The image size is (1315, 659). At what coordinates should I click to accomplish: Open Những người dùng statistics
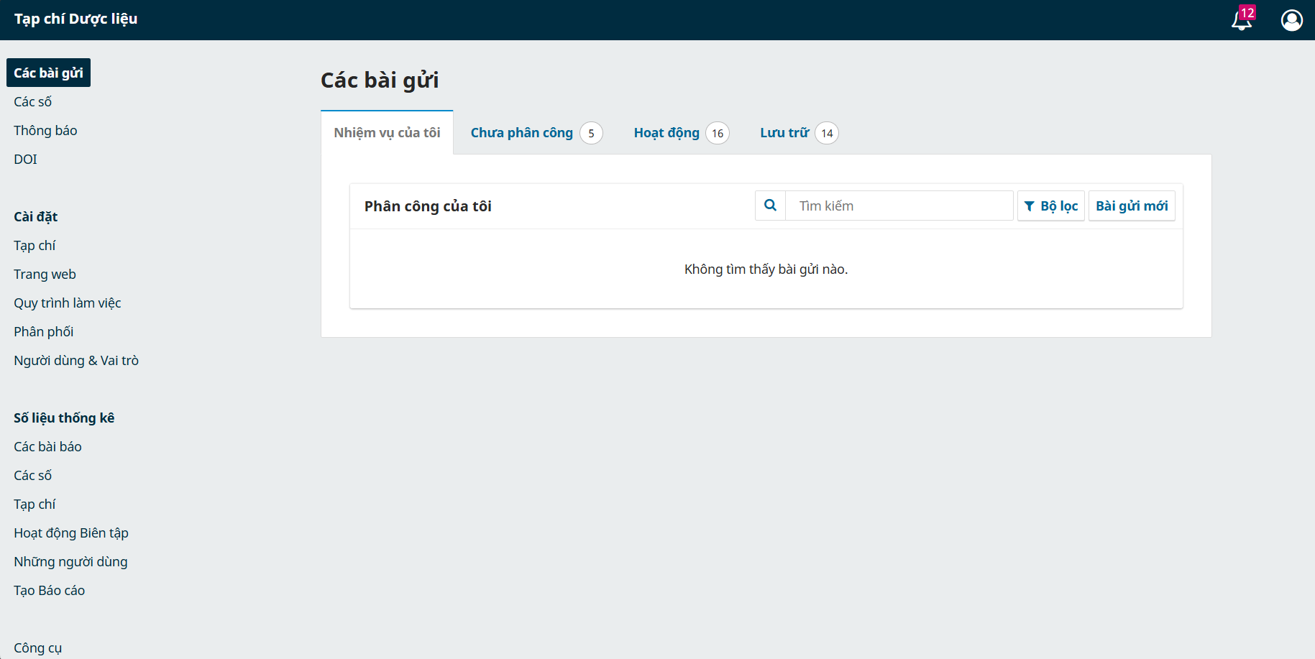tap(70, 561)
